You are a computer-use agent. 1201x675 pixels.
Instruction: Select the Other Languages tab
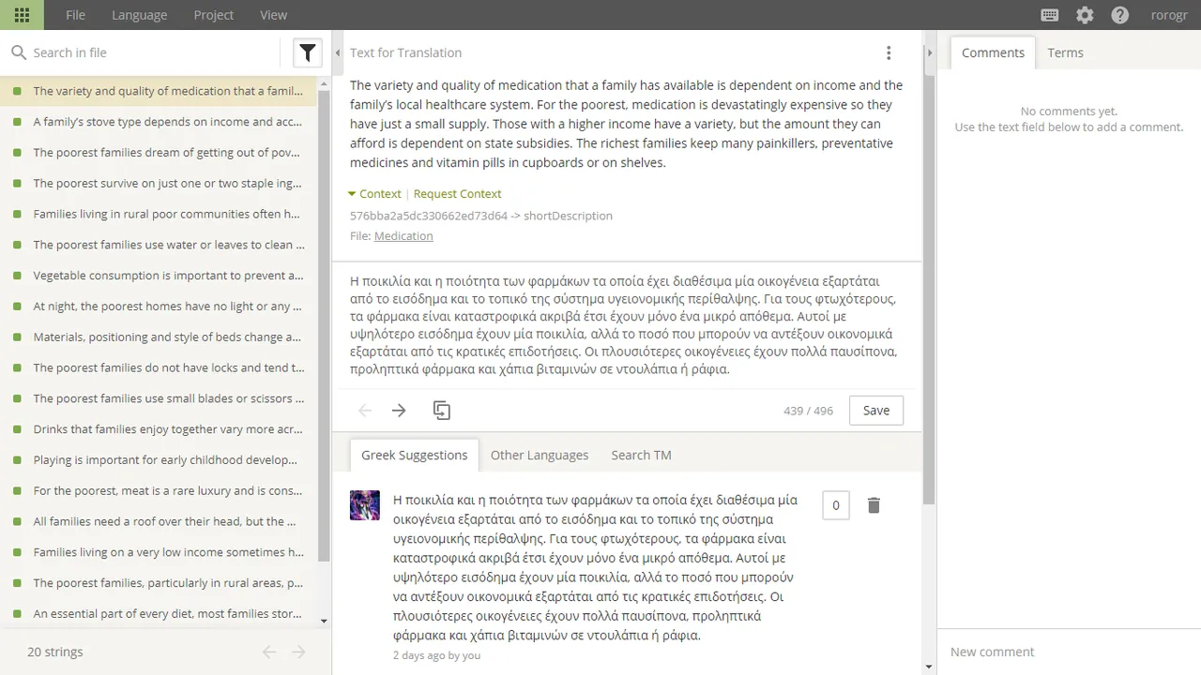click(x=540, y=455)
